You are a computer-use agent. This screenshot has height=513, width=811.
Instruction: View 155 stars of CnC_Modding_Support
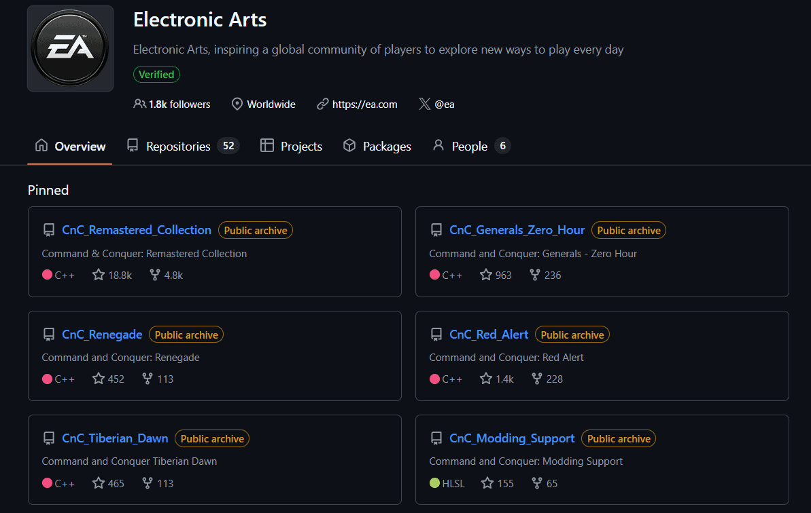point(498,483)
